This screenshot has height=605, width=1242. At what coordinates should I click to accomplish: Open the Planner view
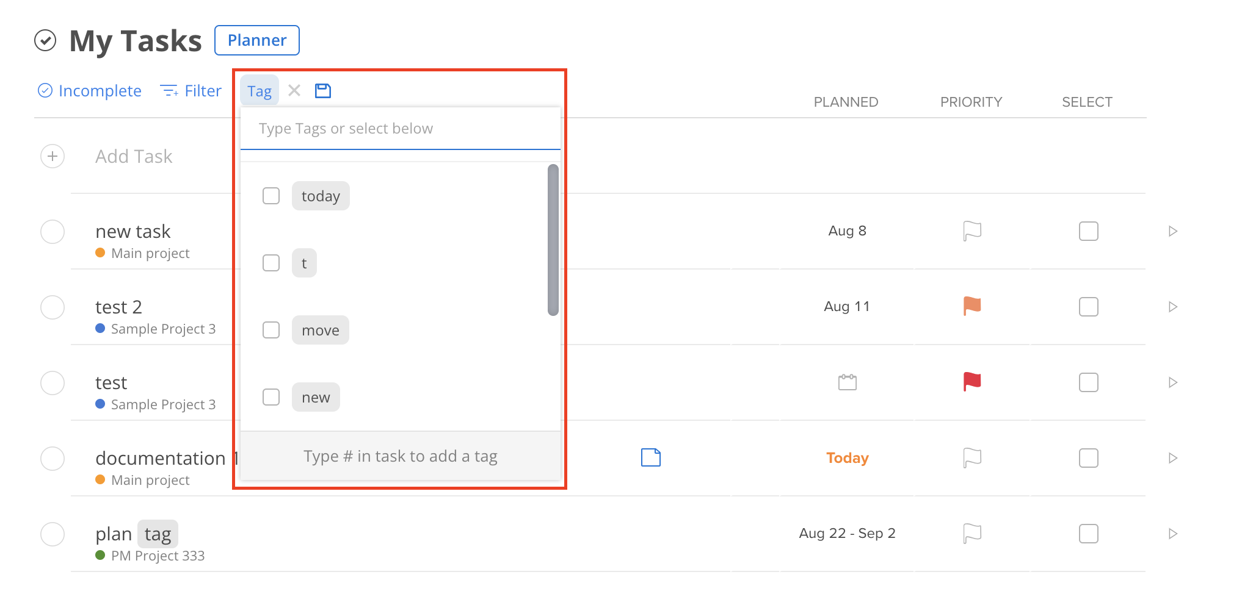(x=256, y=40)
